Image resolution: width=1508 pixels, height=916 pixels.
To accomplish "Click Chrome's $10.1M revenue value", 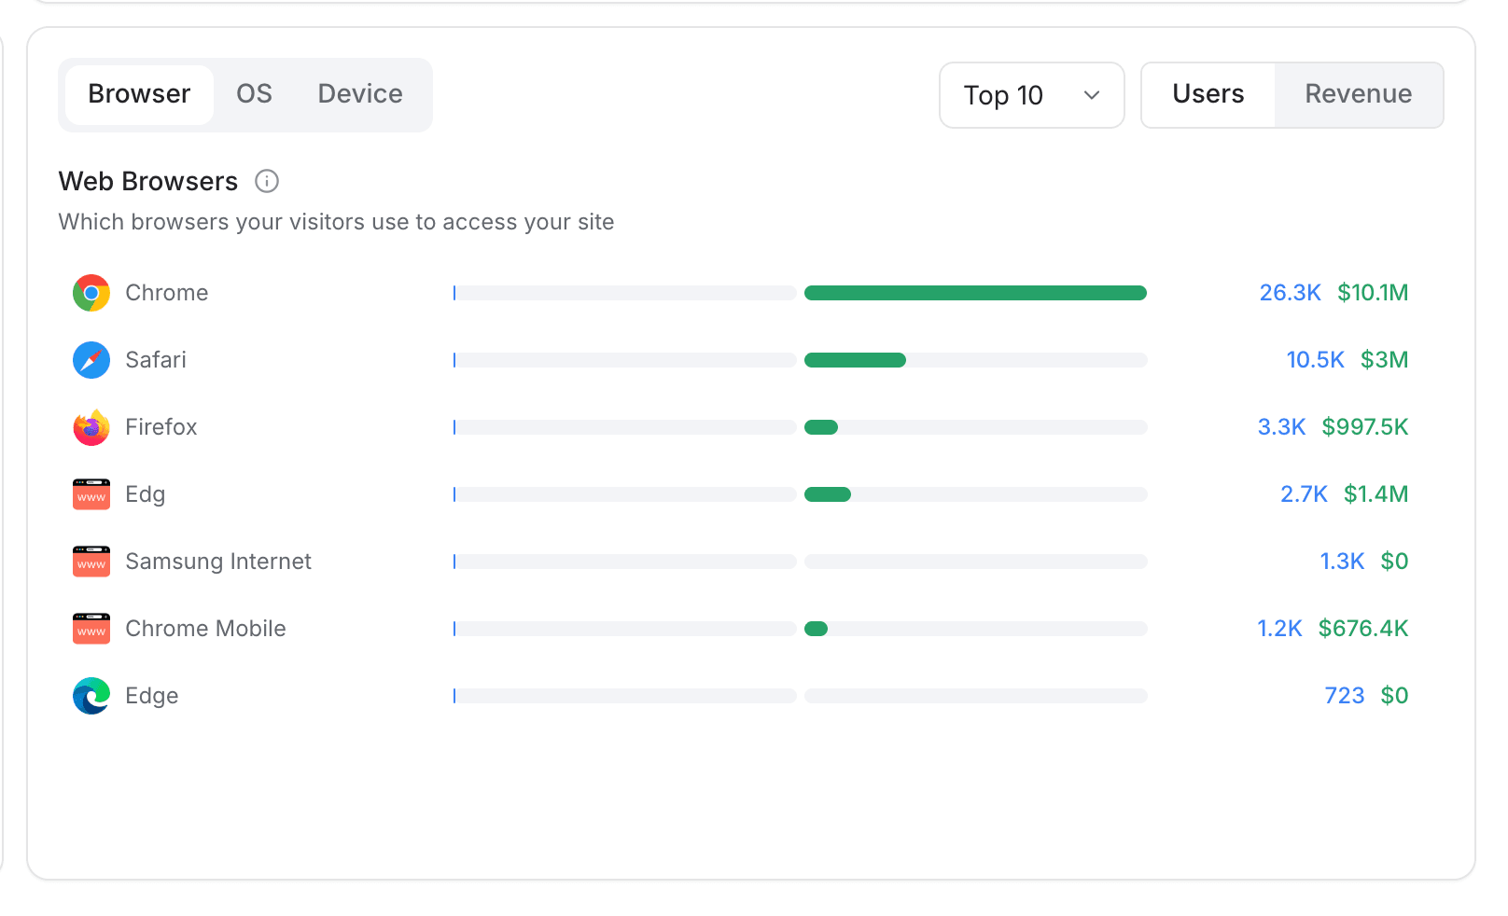I will click(1373, 293).
